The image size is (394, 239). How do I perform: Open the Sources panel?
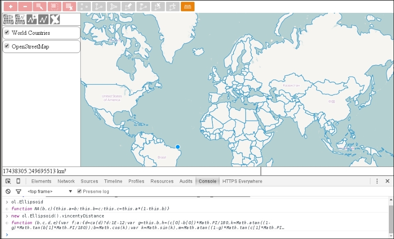pos(89,181)
